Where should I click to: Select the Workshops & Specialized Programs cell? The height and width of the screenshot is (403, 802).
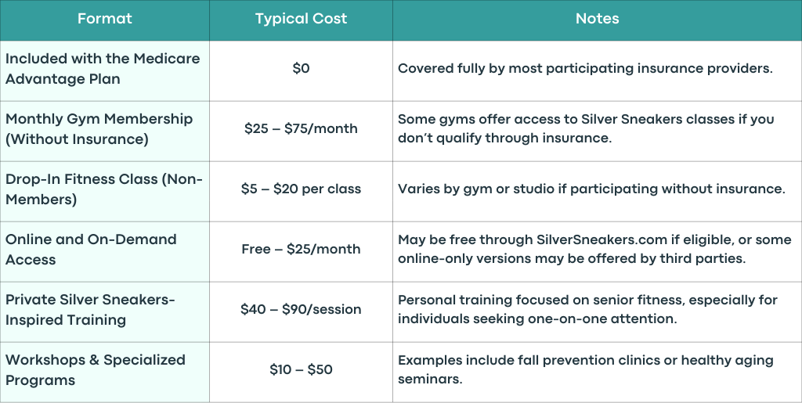pos(104,372)
